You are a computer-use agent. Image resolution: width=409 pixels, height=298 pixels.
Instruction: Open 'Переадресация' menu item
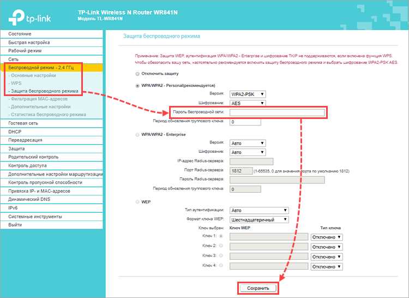52,140
